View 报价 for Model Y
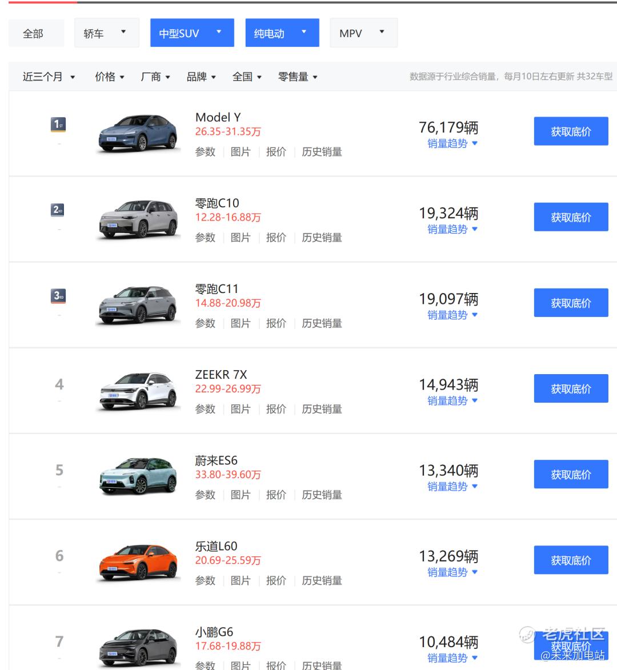Image resolution: width=617 pixels, height=670 pixels. click(275, 152)
